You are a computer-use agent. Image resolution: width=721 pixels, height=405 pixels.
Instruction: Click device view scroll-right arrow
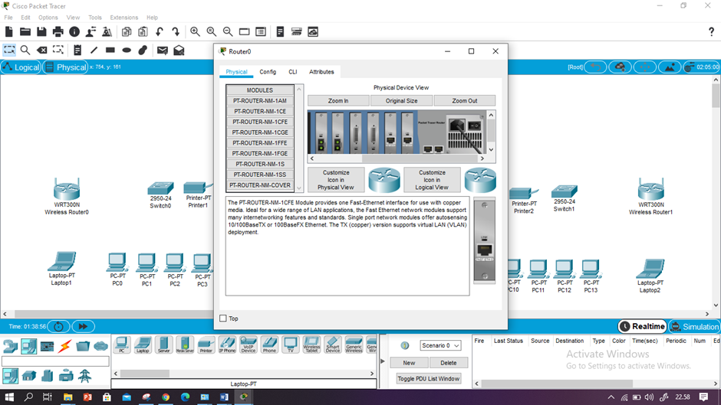482,158
